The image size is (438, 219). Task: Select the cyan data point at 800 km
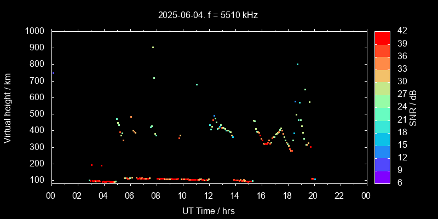pyautogui.click(x=297, y=64)
